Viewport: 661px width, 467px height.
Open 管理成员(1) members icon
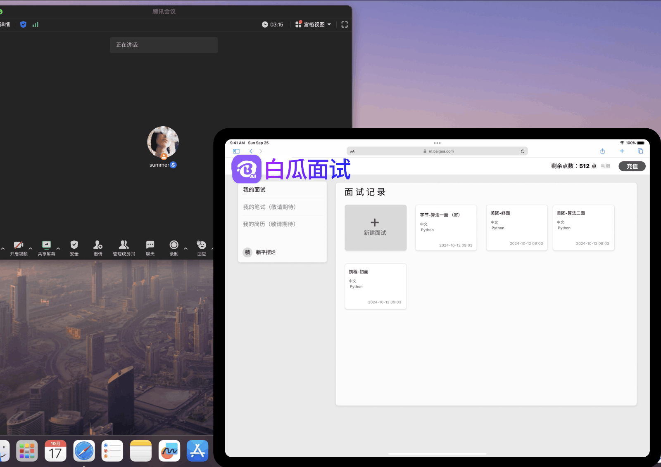124,245
